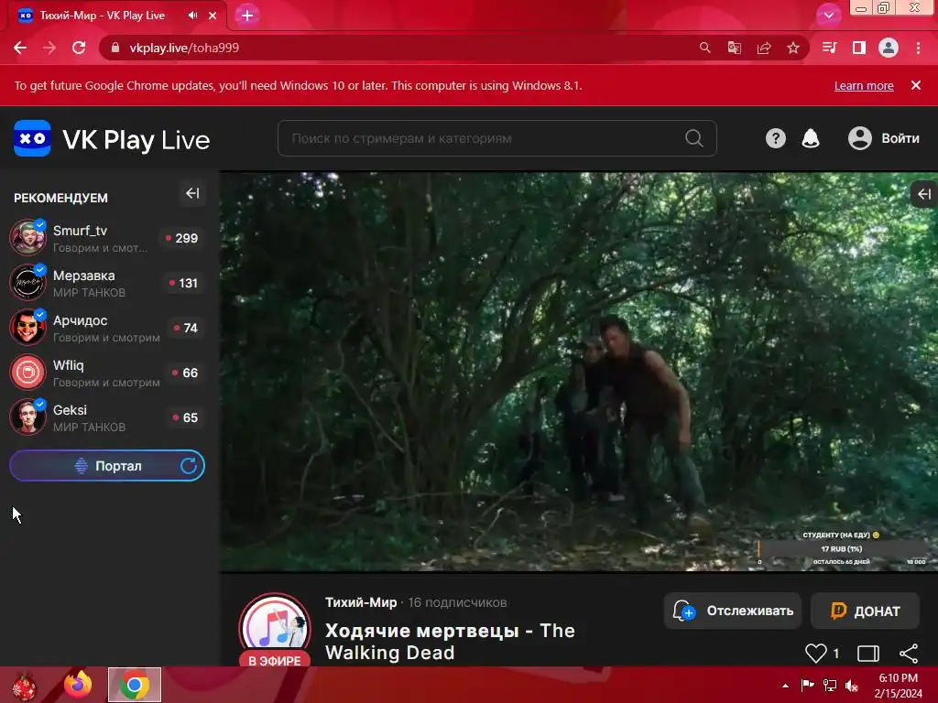Open the Арчидос channel
The image size is (938, 703).
click(108, 328)
